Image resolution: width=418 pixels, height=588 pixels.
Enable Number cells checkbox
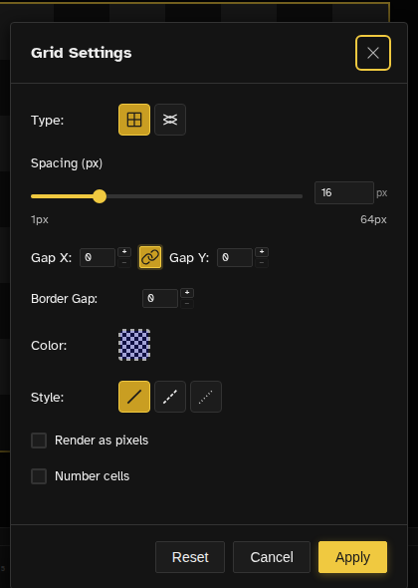(39, 476)
